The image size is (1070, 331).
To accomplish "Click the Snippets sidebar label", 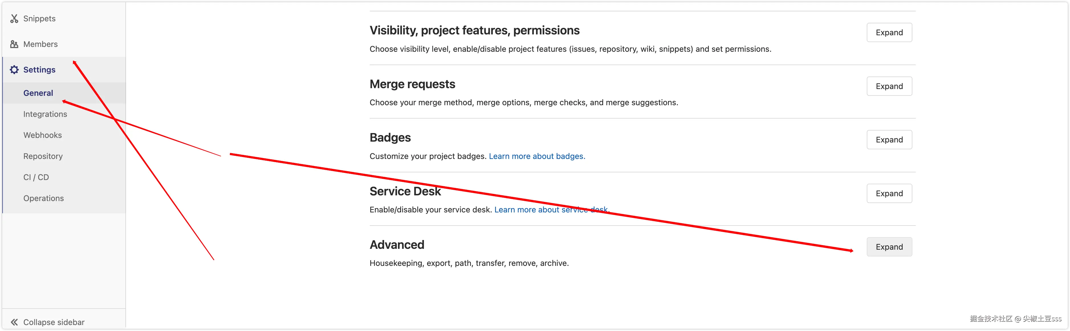I will click(39, 19).
